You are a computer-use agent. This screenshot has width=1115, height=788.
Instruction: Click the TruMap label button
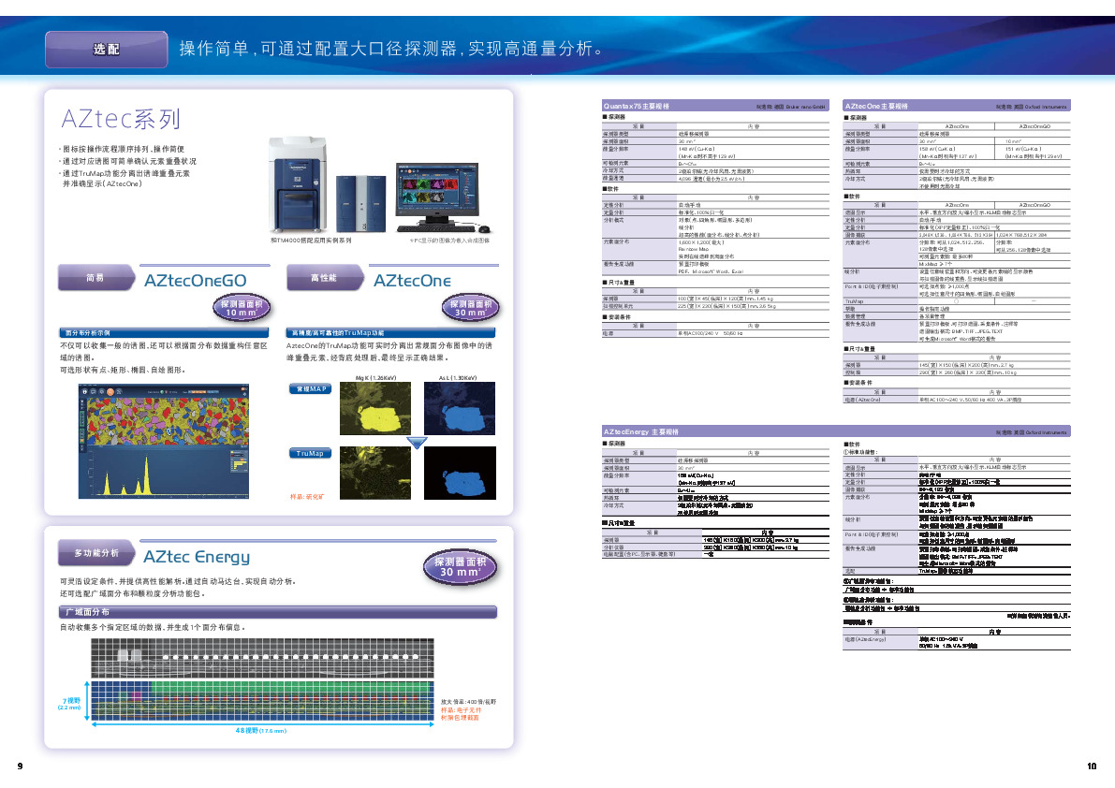[310, 453]
